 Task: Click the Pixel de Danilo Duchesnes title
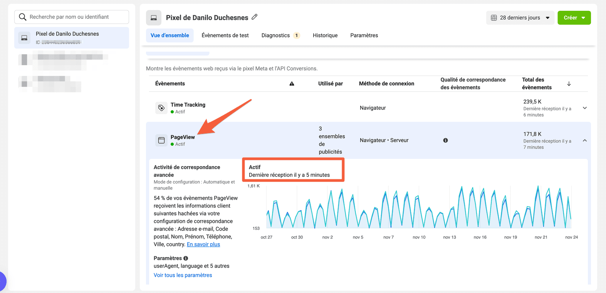click(207, 18)
